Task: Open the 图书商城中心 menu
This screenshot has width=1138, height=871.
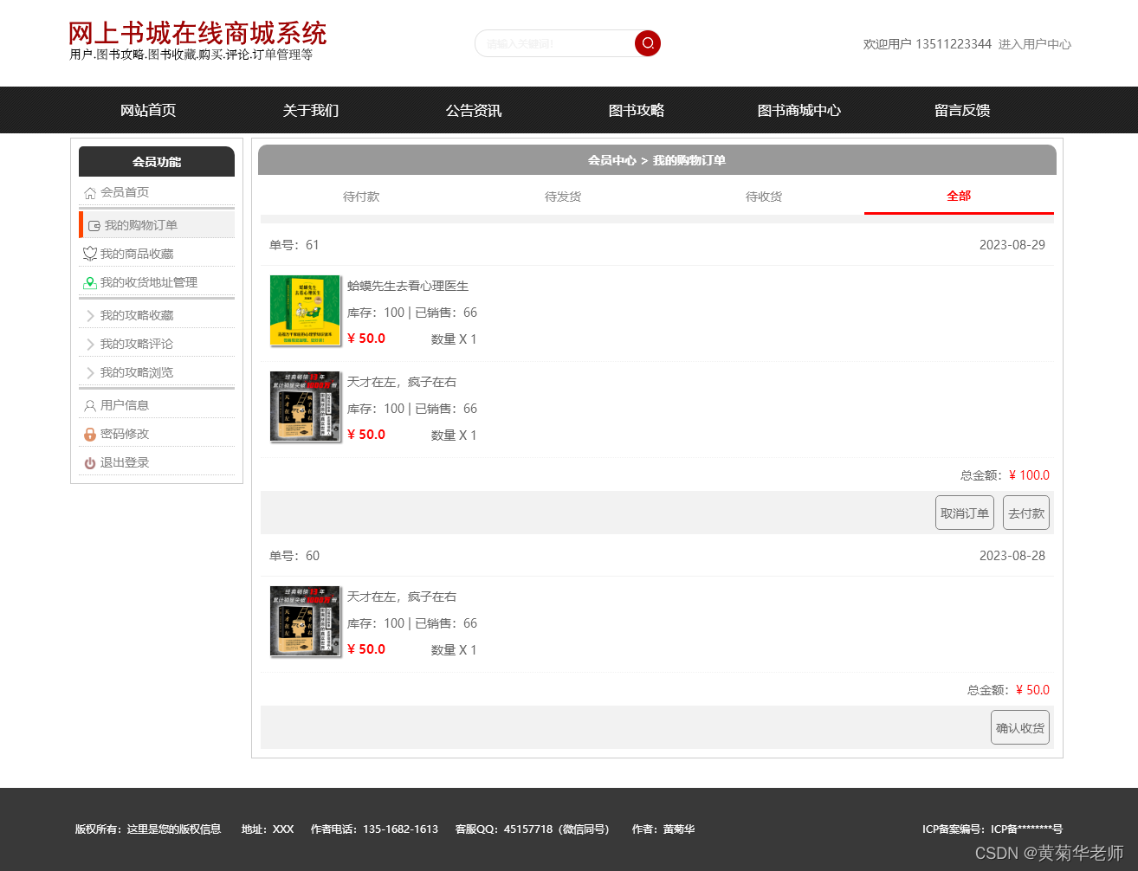Action: (x=799, y=110)
